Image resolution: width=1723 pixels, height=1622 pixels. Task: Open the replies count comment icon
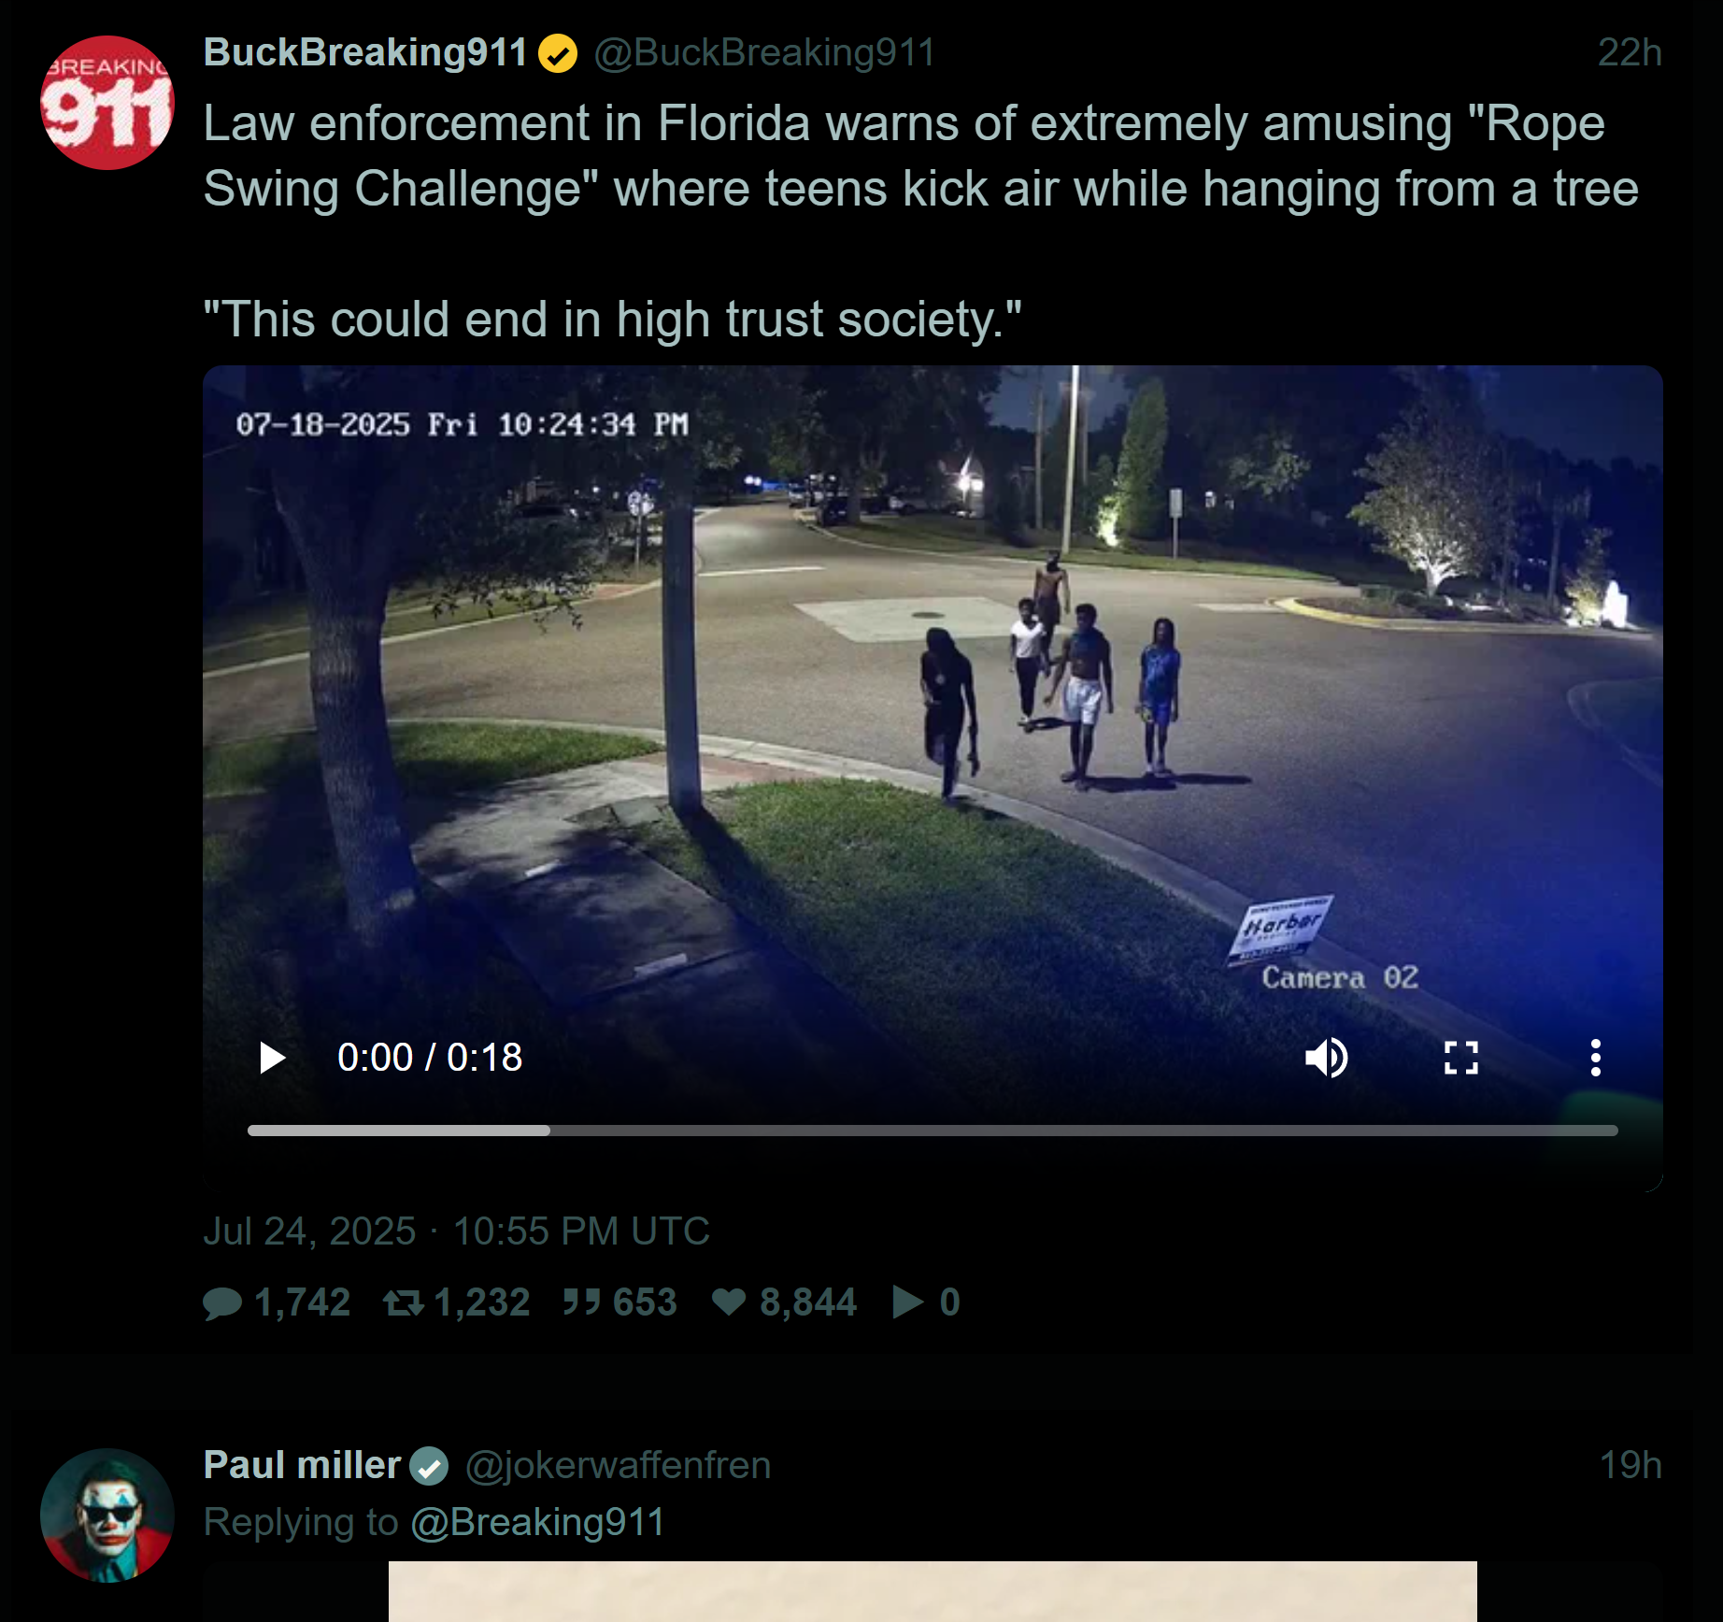click(222, 1302)
